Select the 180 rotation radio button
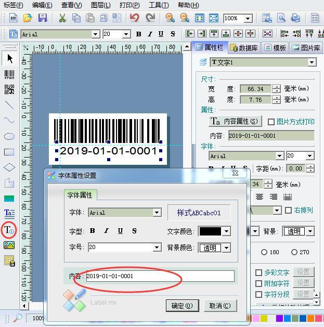This screenshot has width=324, height=327. pos(264,252)
